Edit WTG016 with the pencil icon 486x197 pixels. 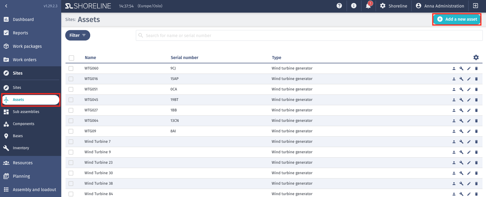click(469, 79)
